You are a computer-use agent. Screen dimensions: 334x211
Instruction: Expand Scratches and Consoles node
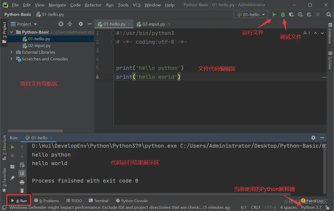tap(12, 59)
